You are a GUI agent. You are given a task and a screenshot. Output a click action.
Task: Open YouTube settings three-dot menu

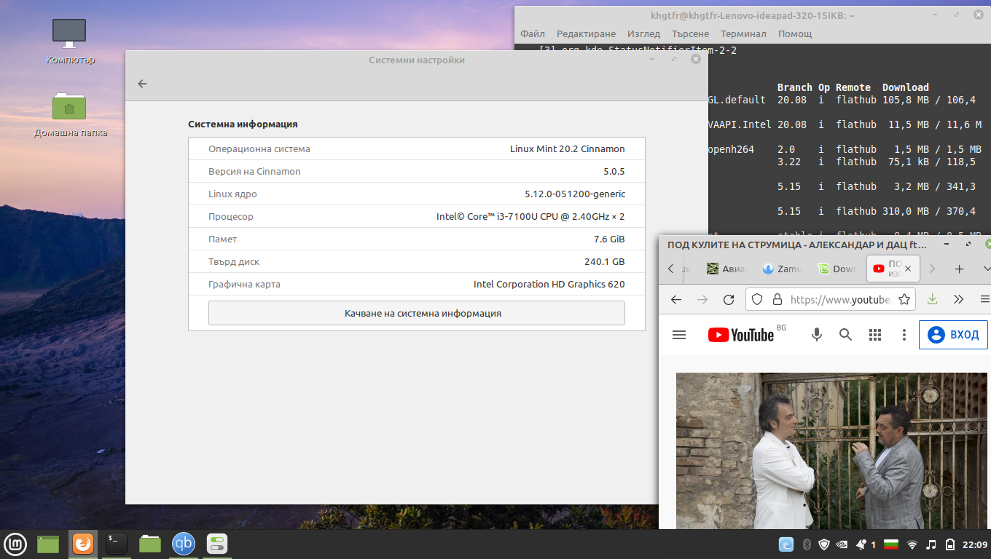pyautogui.click(x=904, y=335)
